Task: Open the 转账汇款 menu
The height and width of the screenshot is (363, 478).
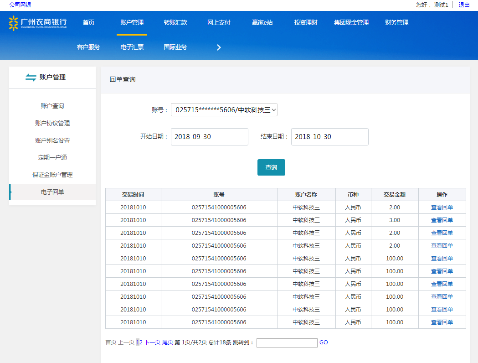Action: [175, 22]
